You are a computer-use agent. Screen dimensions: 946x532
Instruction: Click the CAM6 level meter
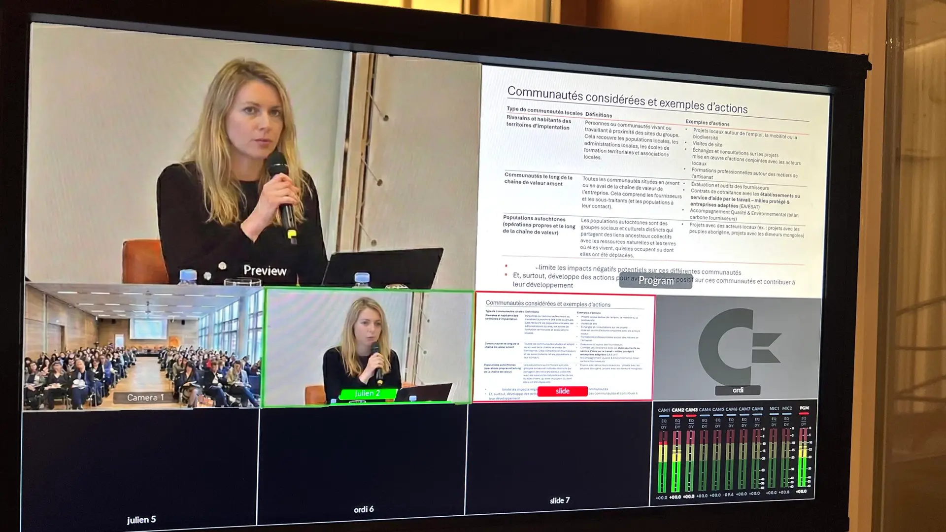(730, 459)
